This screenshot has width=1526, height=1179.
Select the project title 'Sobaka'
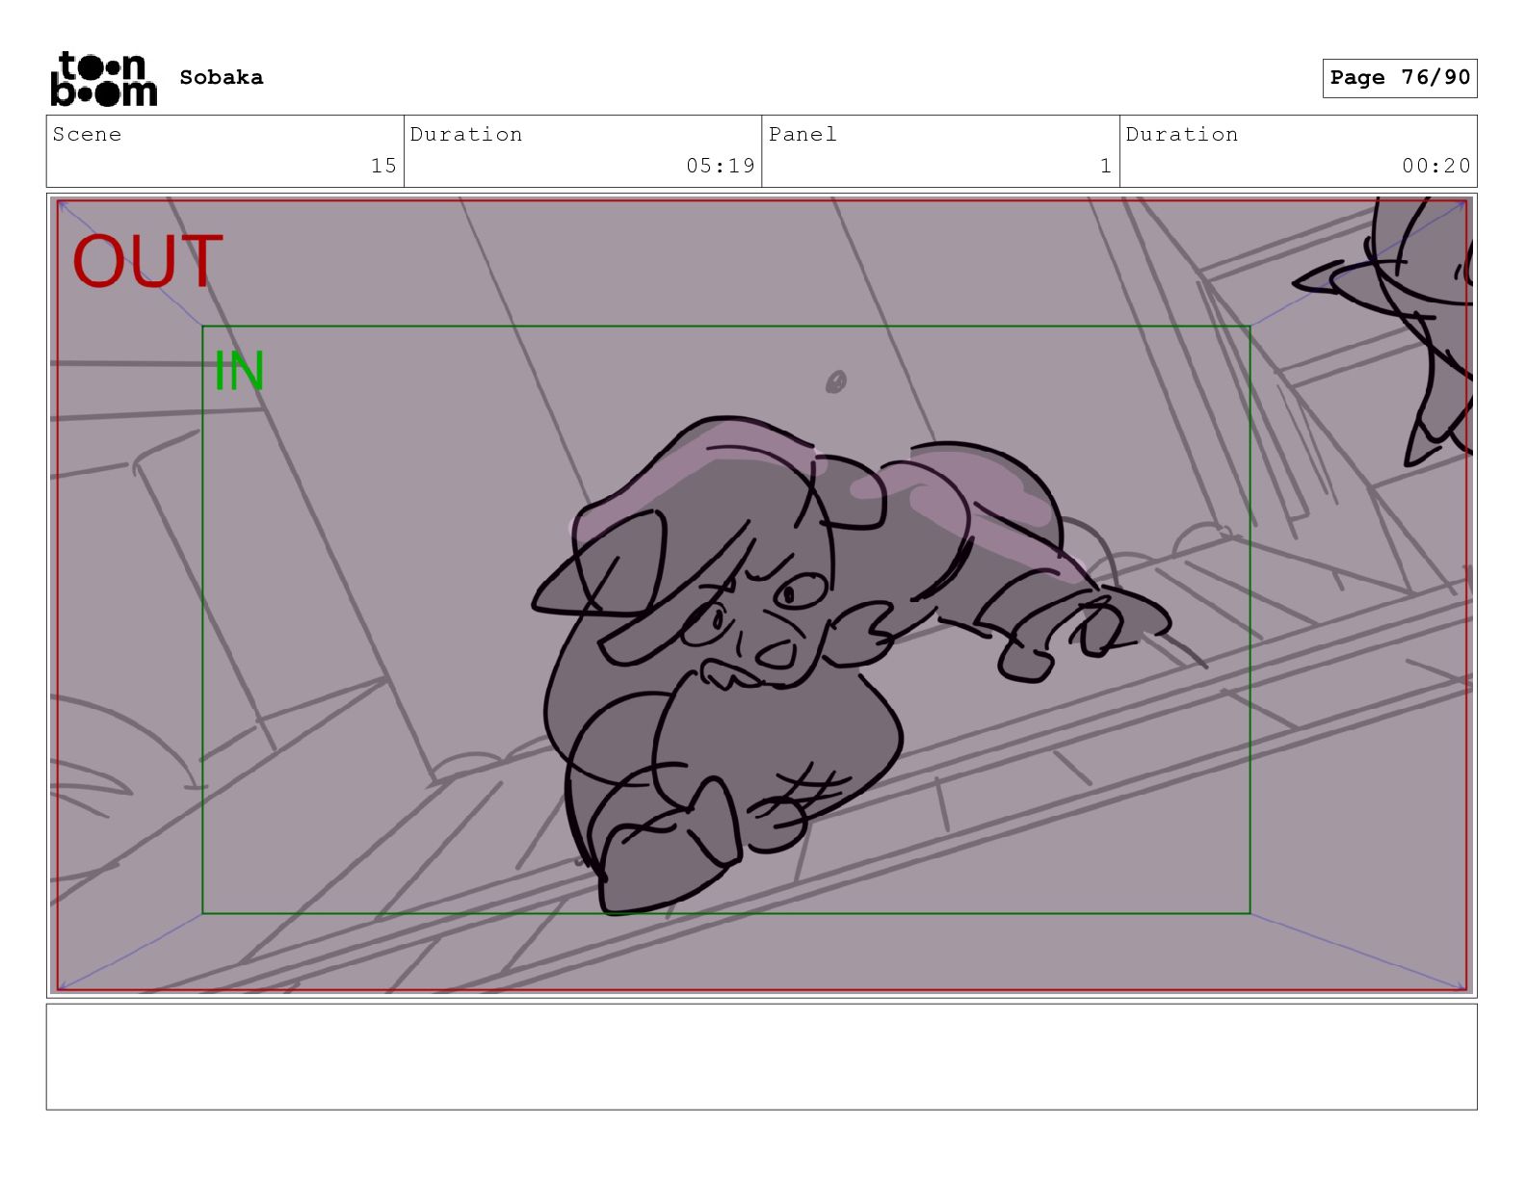point(222,77)
